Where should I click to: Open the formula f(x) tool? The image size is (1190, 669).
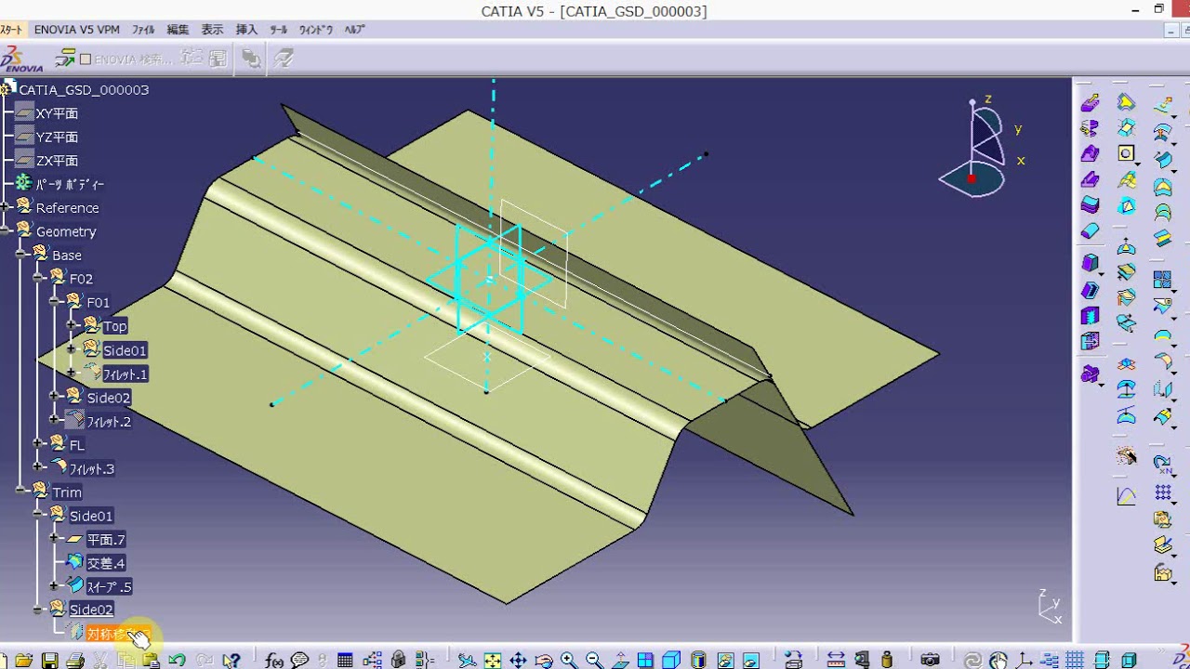coord(274,661)
